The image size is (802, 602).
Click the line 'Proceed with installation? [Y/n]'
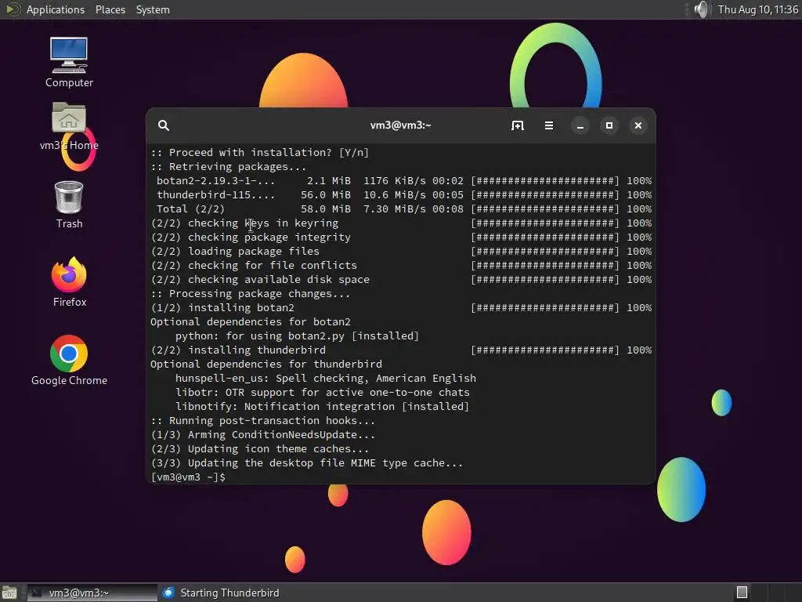259,153
